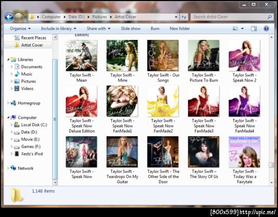Select Taylor Swift - Our Songs thumbnail
278x217 pixels.
tap(163, 55)
